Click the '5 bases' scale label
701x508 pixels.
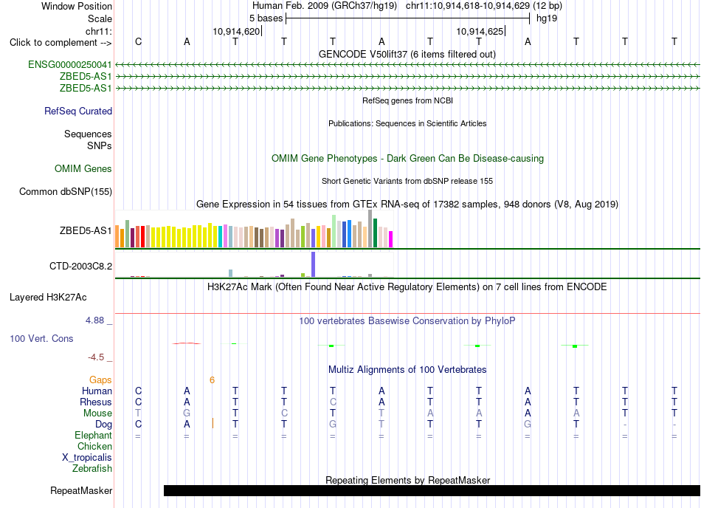click(266, 18)
